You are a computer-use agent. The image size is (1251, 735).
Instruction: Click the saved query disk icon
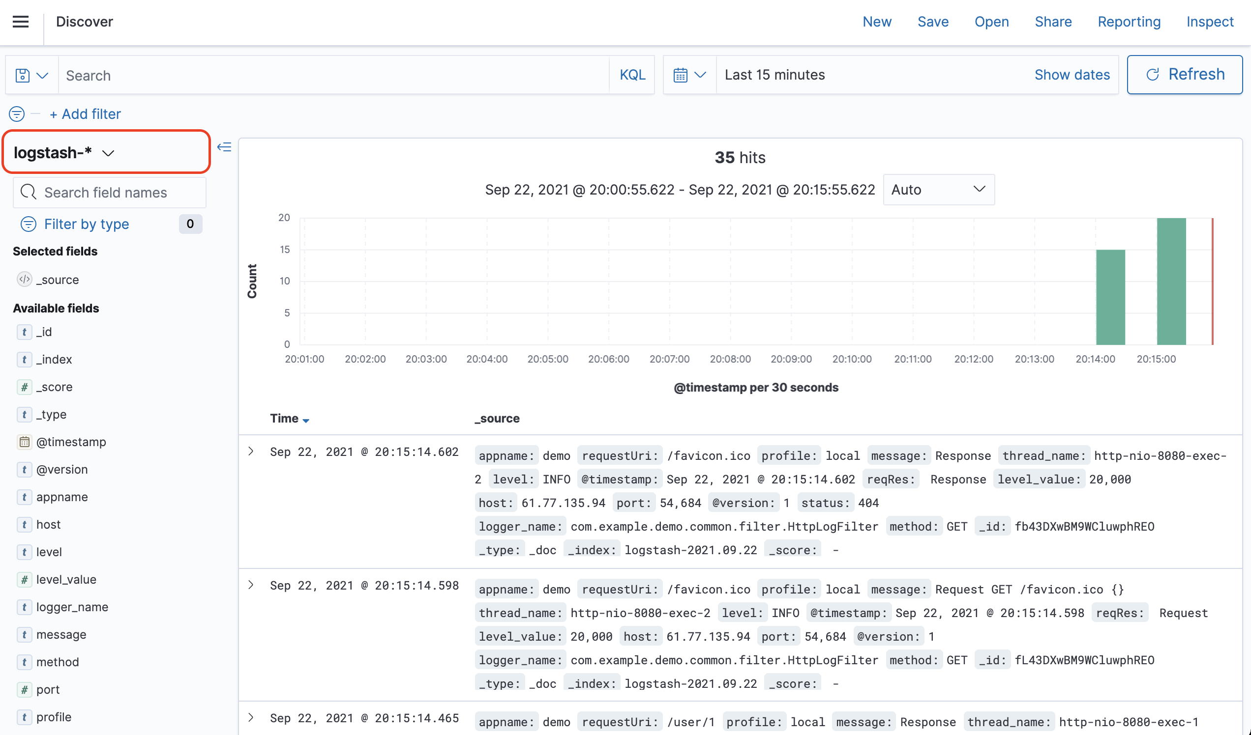22,75
